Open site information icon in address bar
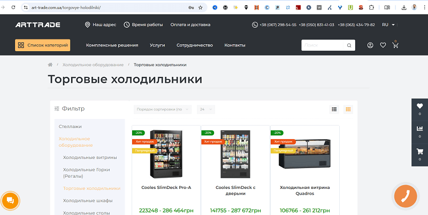This screenshot has width=428, height=215. [x=26, y=7]
